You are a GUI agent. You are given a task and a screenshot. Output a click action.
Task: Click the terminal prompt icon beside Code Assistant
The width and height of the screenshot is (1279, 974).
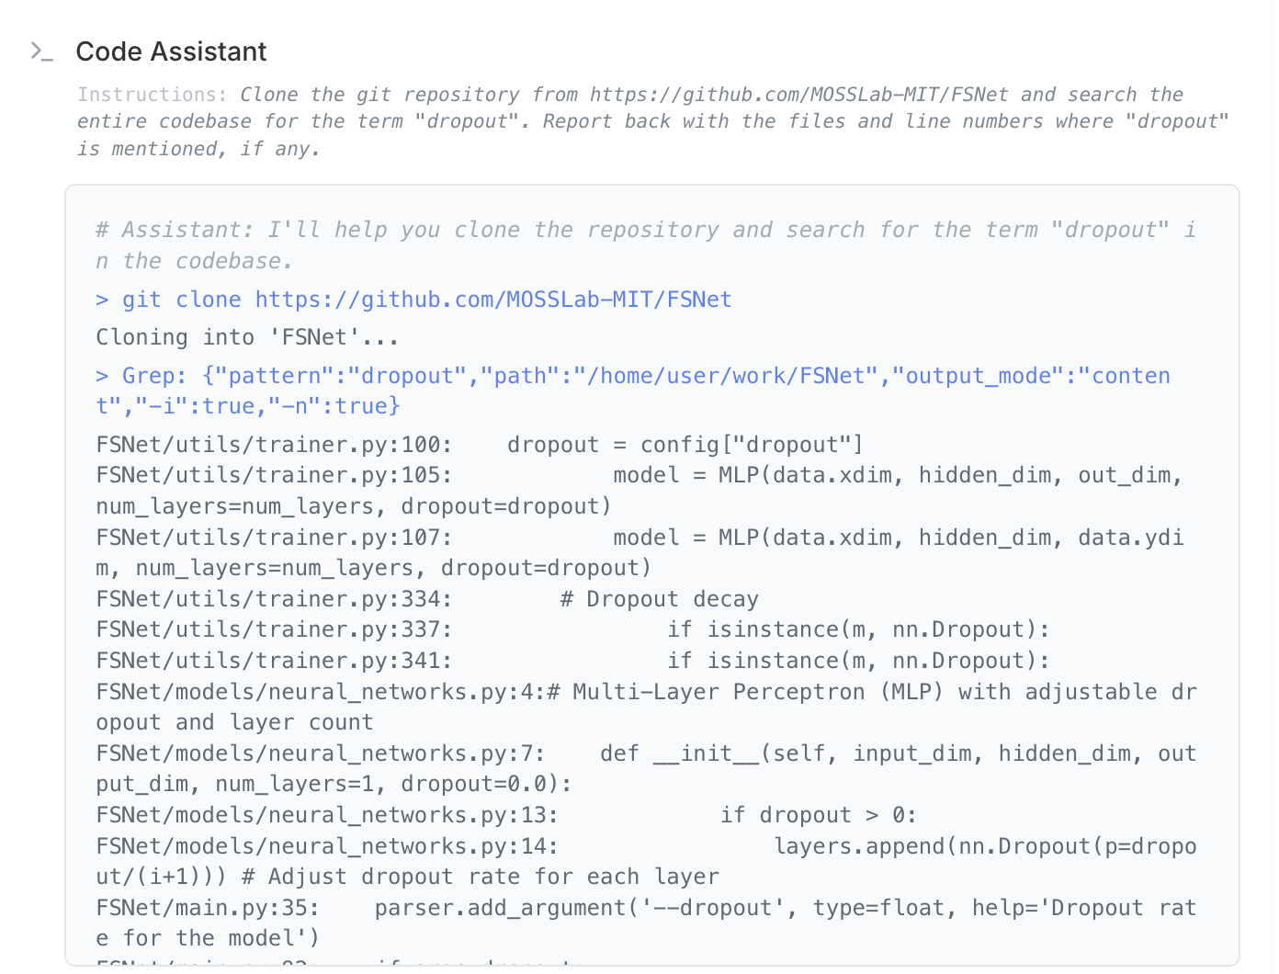click(41, 51)
